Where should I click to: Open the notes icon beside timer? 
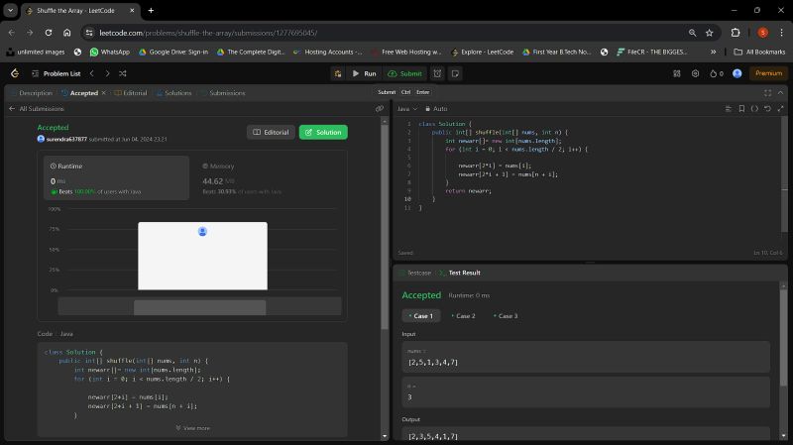click(x=455, y=73)
